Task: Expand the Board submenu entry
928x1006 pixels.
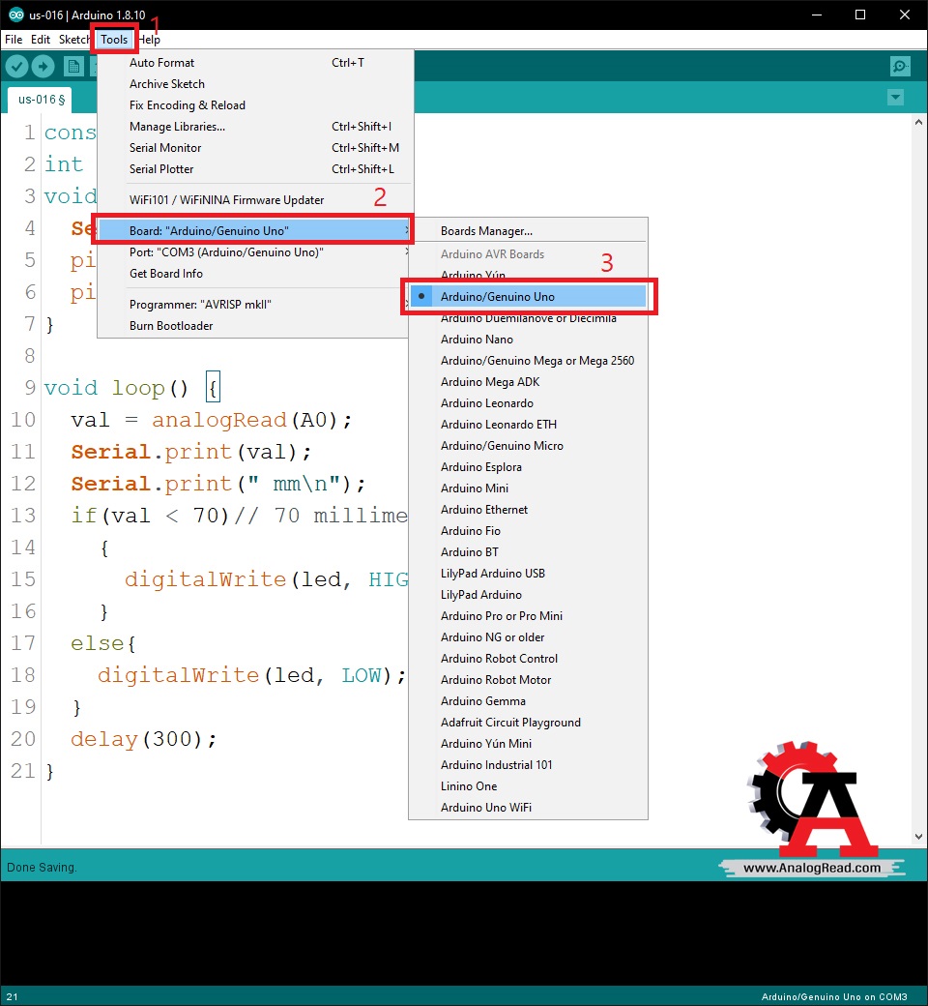Action: click(x=254, y=230)
